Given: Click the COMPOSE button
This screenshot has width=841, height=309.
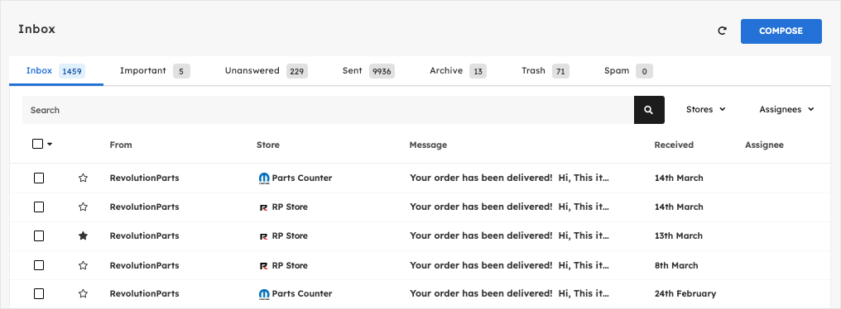Looking at the screenshot, I should pos(781,31).
